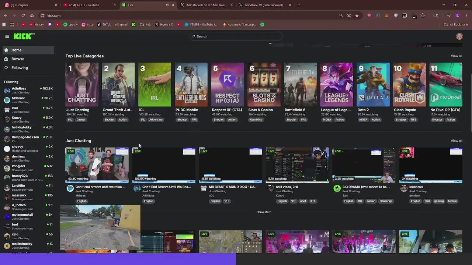The height and width of the screenshot is (265, 472).
Task: Open the Grand Theft Auto category card
Action: (x=118, y=85)
